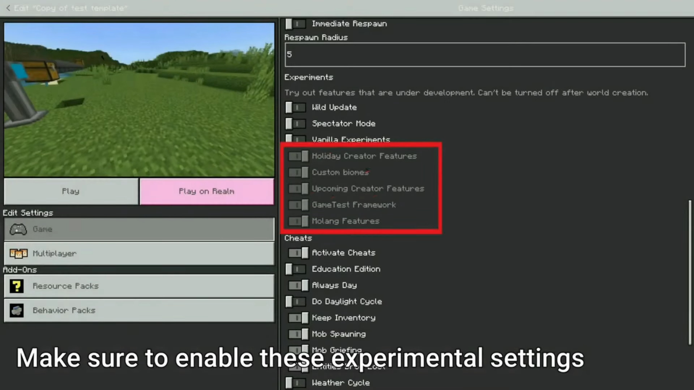This screenshot has width=694, height=390.
Task: Click the Respawn Radius input field
Action: tap(485, 55)
